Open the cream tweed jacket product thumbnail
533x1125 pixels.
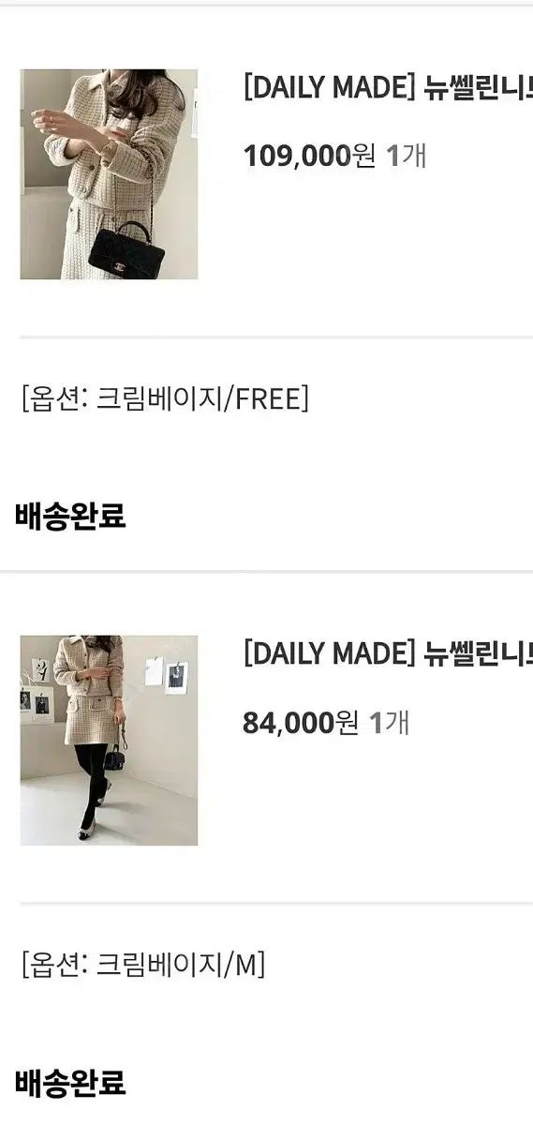pyautogui.click(x=109, y=174)
